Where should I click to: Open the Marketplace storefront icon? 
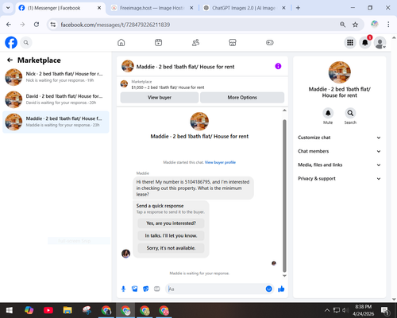tap(233, 42)
